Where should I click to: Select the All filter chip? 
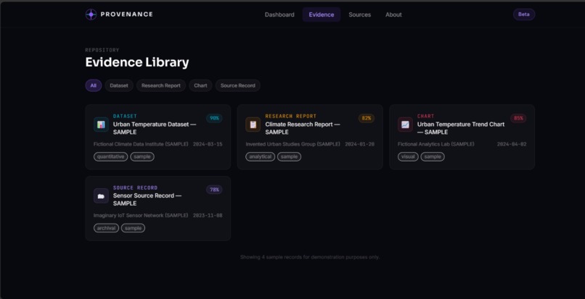coord(94,85)
